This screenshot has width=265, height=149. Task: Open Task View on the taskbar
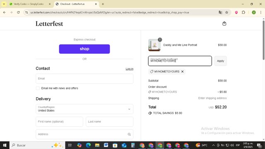(x=70, y=145)
